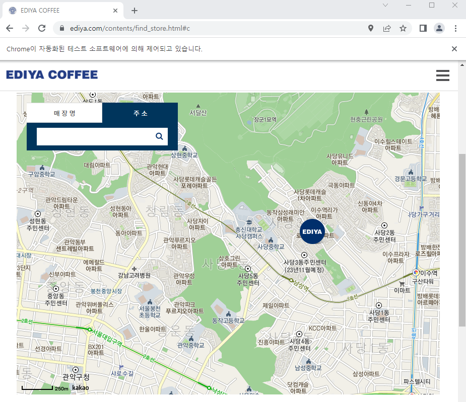Click the 사당4동 주민센터 marker

299,334
